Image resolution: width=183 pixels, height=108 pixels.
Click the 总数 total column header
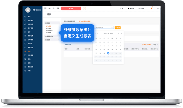[x=78, y=49]
